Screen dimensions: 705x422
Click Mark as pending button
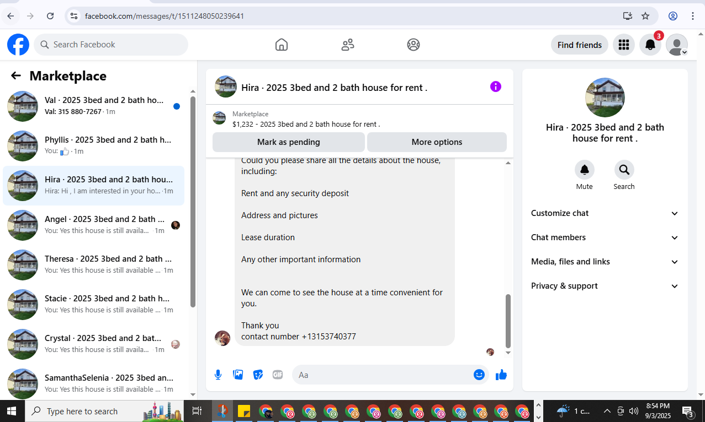pyautogui.click(x=289, y=142)
